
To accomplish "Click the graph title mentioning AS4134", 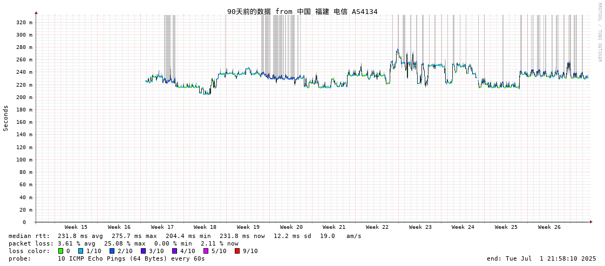I will 302,11.
